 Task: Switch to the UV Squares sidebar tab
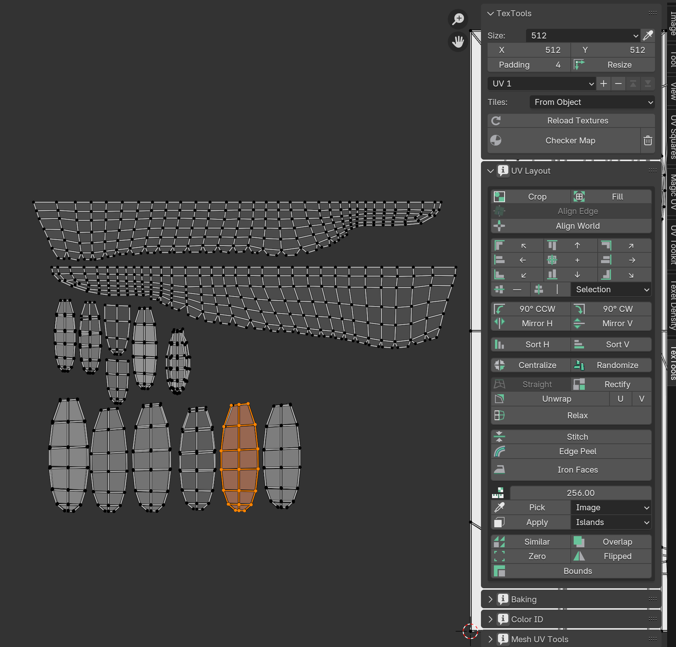(x=672, y=137)
